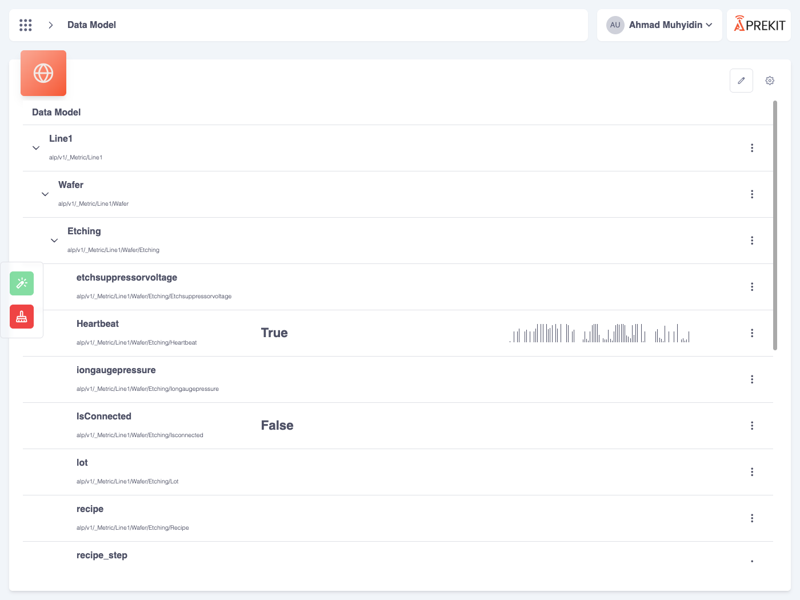
Task: Open more options for etchsuppressorvoltage row
Action: click(x=752, y=287)
